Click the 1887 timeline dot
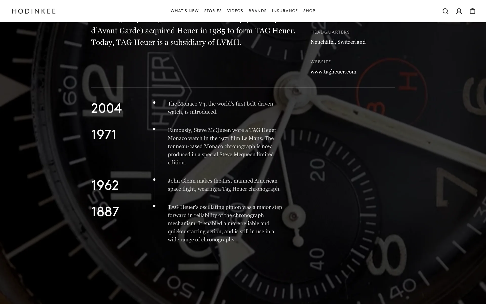The image size is (486, 304). (154, 206)
